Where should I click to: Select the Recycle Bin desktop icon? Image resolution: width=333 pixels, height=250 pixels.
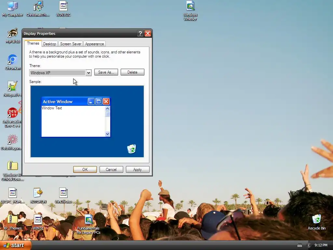click(x=317, y=222)
